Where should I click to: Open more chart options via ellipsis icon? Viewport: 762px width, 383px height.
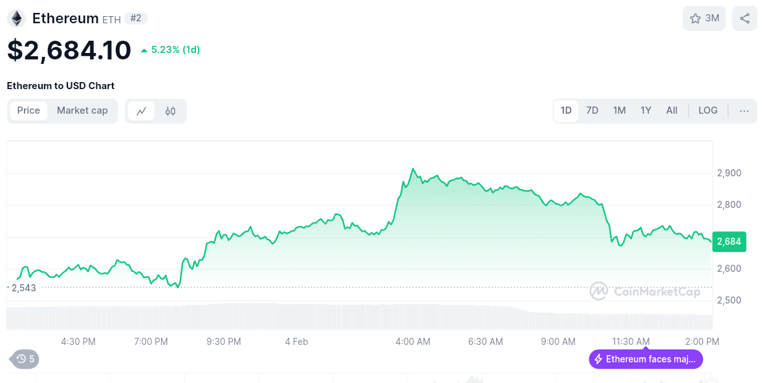point(743,110)
